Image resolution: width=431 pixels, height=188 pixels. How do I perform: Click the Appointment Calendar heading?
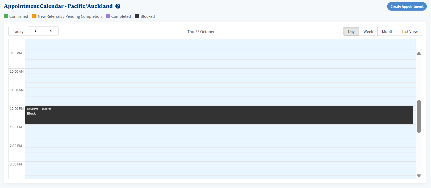point(58,6)
